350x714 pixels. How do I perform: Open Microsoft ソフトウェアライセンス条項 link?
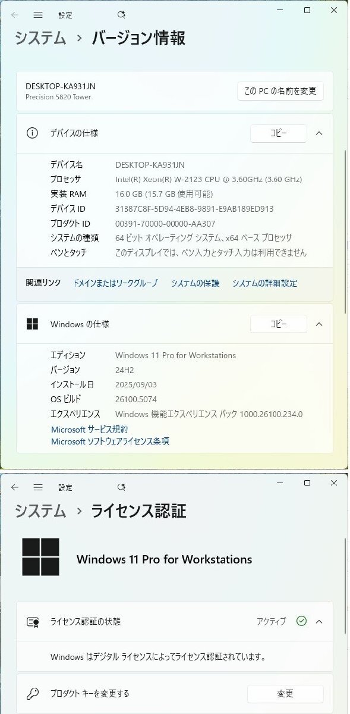tap(110, 441)
